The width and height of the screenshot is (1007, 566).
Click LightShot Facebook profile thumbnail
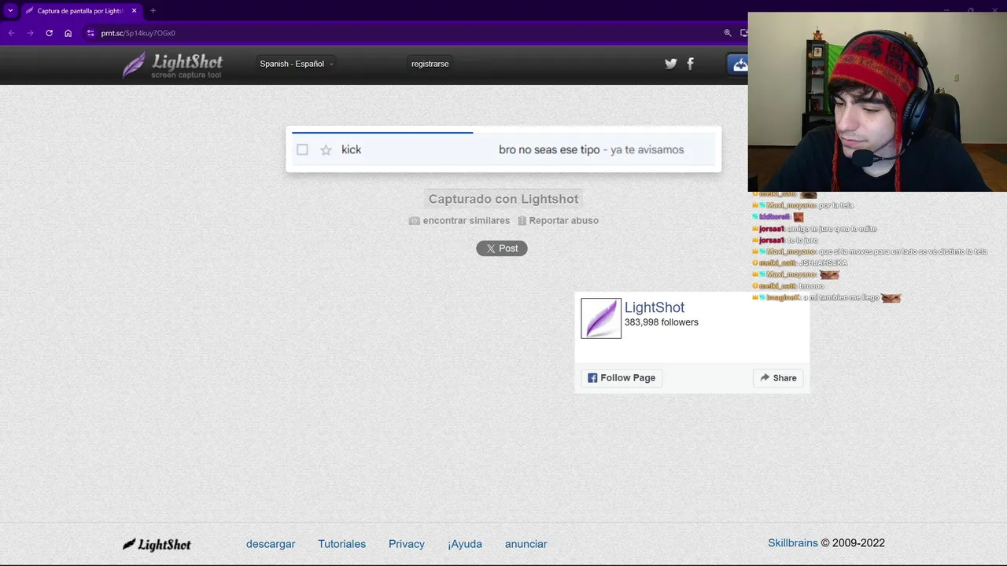point(601,318)
